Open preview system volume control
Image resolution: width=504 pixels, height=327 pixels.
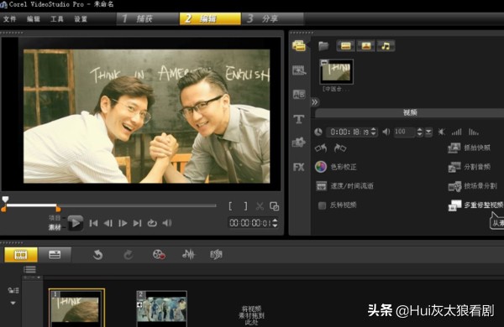167,223
